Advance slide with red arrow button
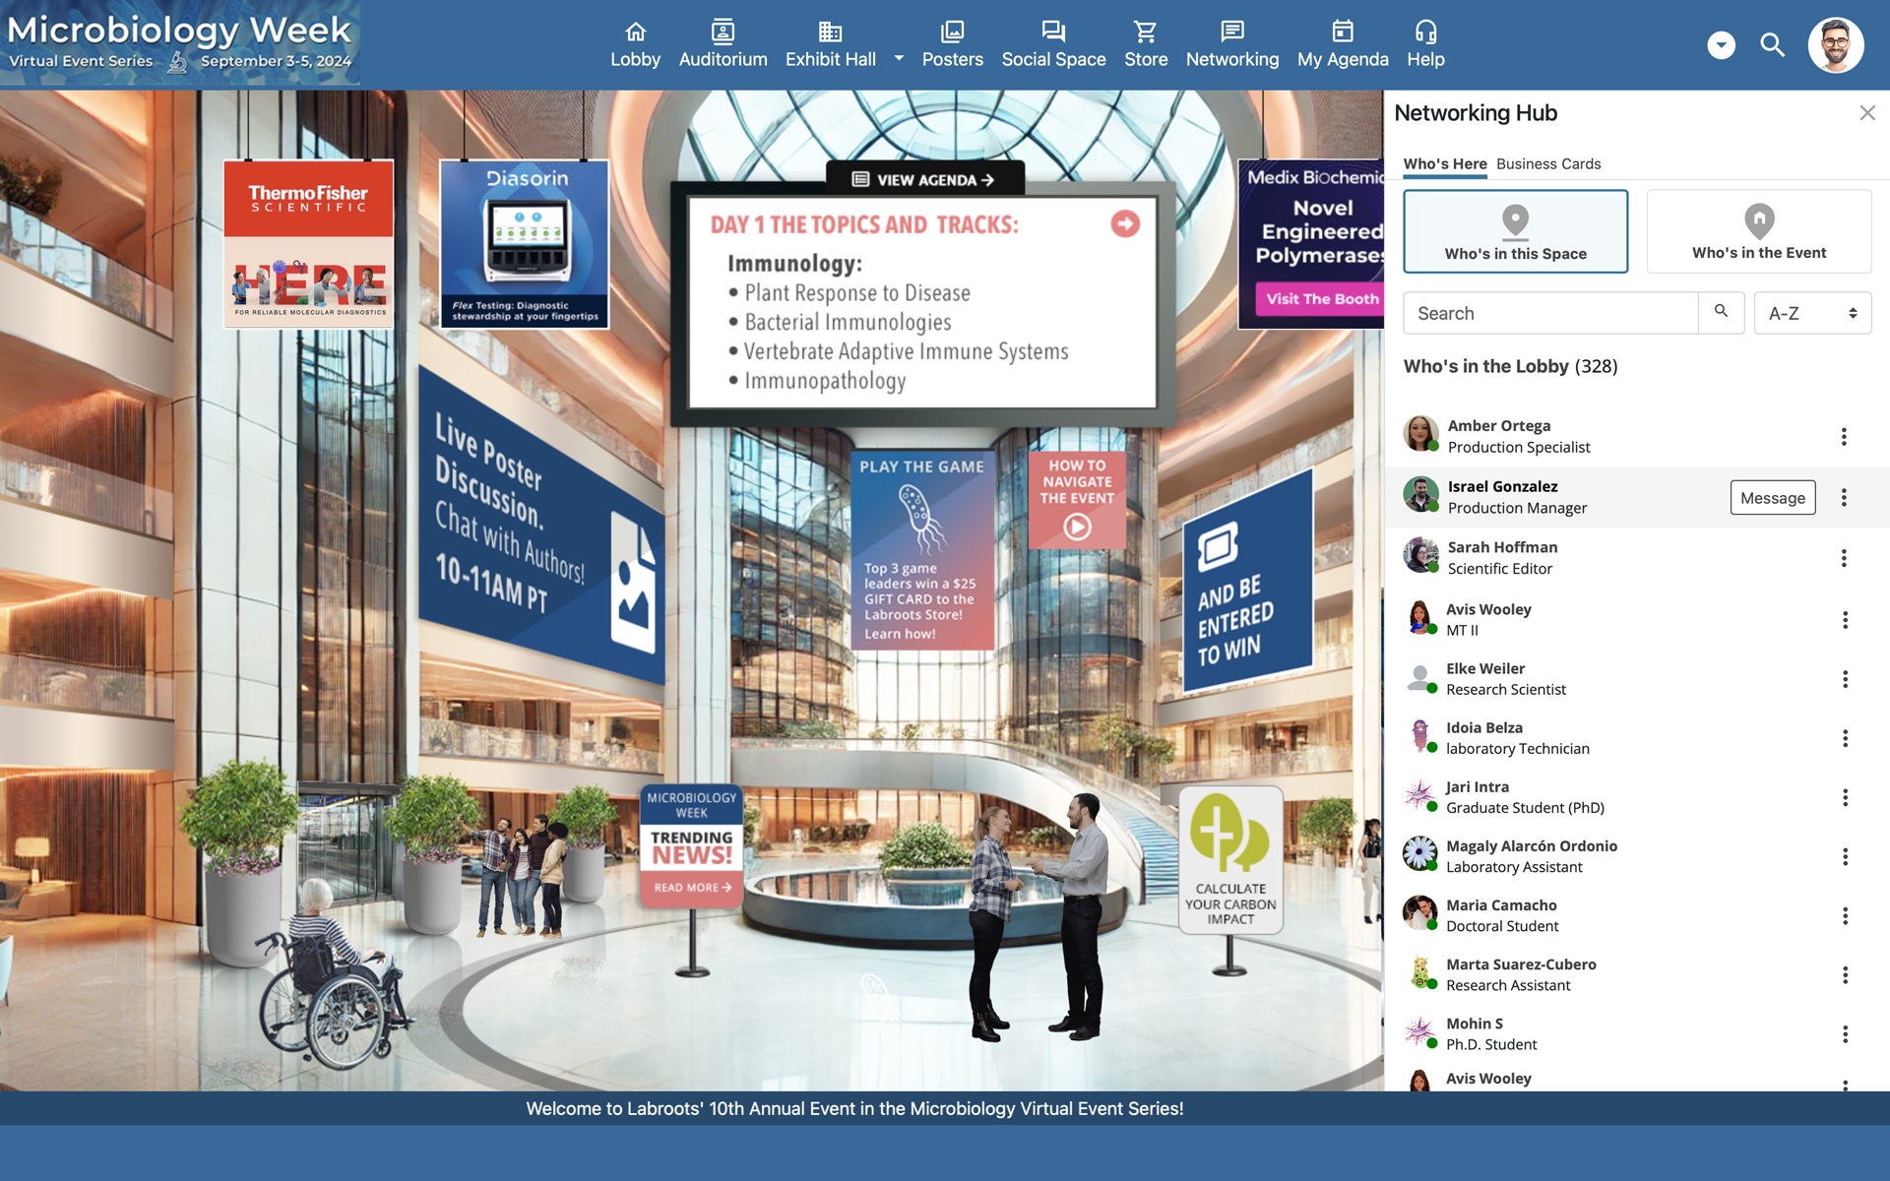1890x1181 pixels. (1125, 224)
